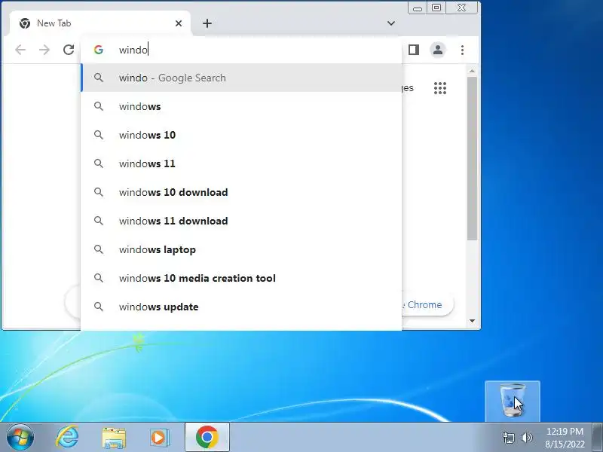Minimize the Chrome window
Viewport: 603px width, 452px height.
point(418,8)
